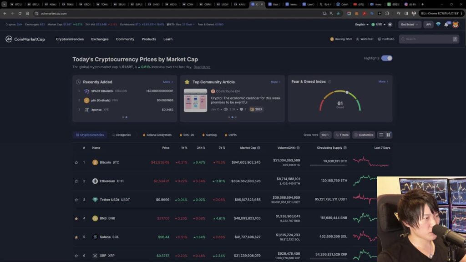
Task: Toggle light mode with the sun icon
Action: tap(390, 25)
